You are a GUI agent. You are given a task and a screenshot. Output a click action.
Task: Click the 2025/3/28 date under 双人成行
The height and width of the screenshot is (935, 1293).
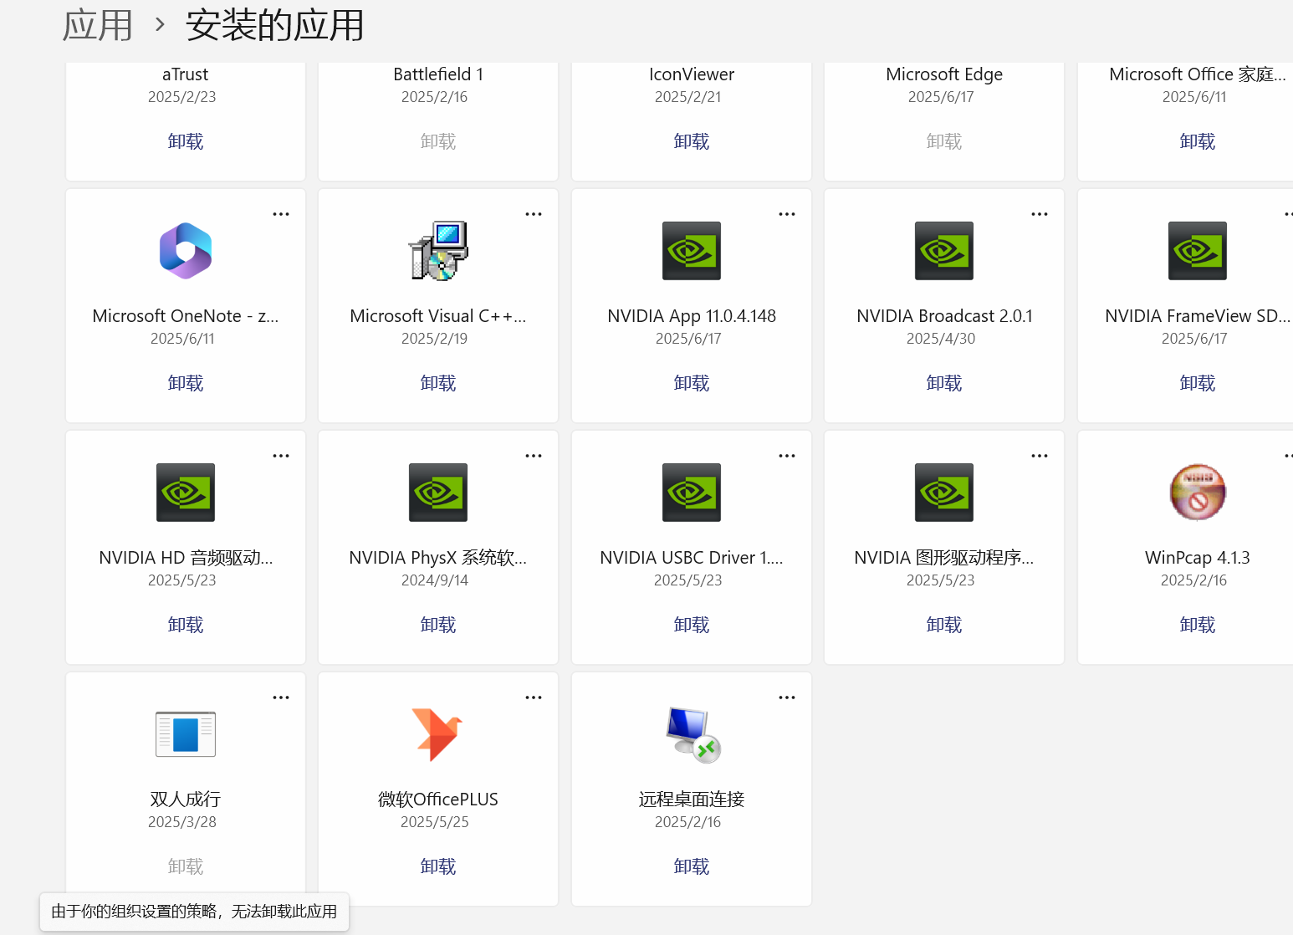(x=182, y=822)
